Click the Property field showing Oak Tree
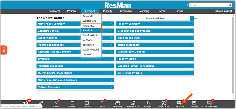Image resolution: width=236 pixels, height=109 pixels. (x=173, y=18)
